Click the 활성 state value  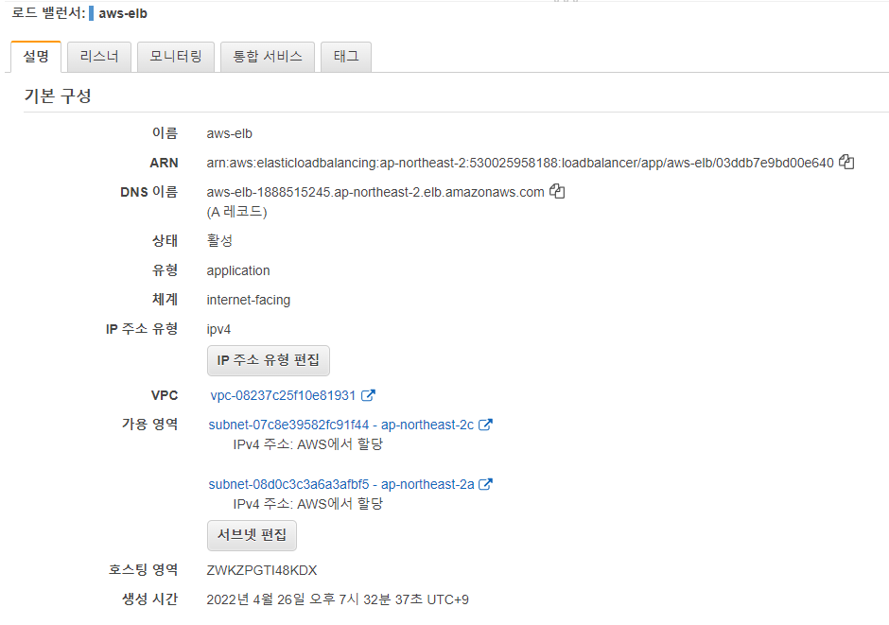pos(219,241)
